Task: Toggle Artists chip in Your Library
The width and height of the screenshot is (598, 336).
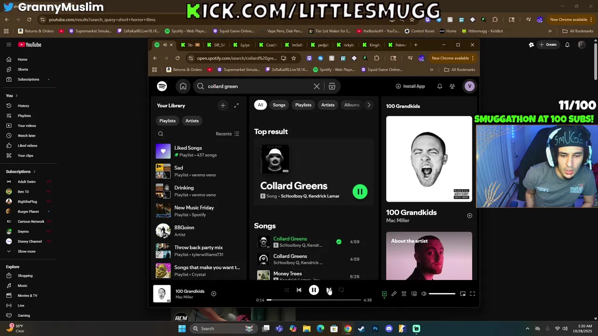Action: pyautogui.click(x=192, y=121)
